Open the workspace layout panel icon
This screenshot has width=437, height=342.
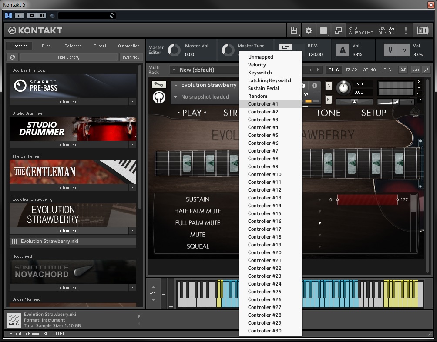323,30
